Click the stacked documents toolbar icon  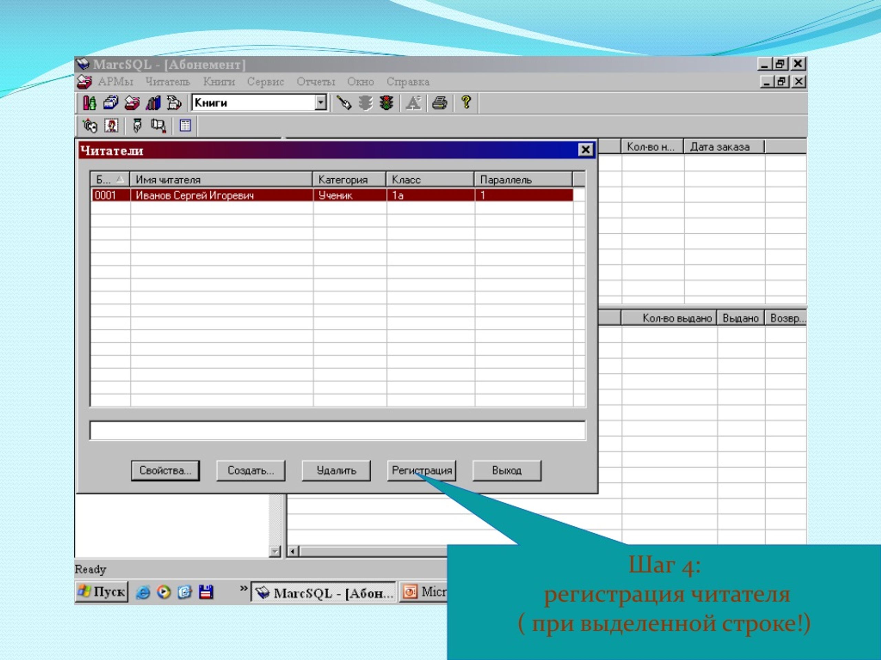pos(174,103)
